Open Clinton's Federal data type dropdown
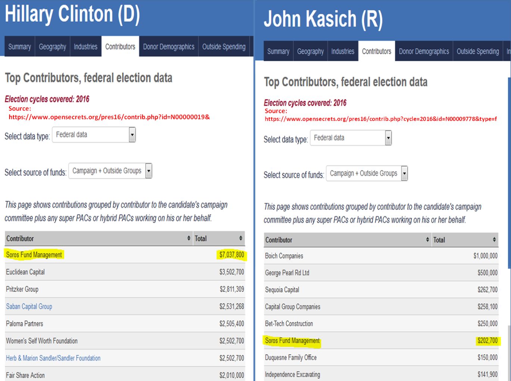The width and height of the screenshot is (511, 381). [x=94, y=135]
